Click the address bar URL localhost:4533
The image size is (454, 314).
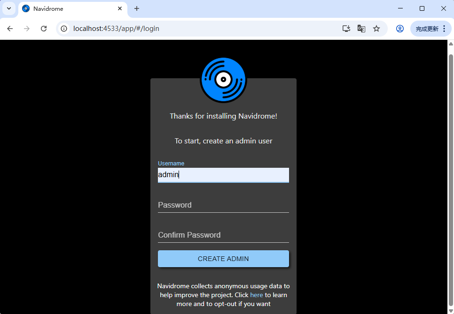[116, 29]
